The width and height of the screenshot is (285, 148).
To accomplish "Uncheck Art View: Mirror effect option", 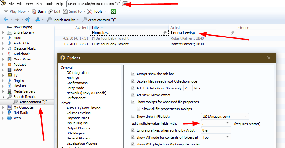I will [x=133, y=95].
